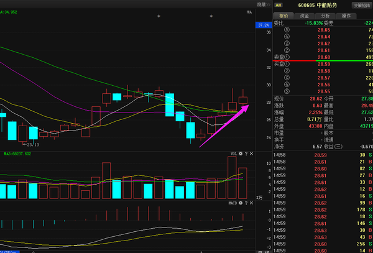
Task: Select the 14:59 trade with volume 82
Action: (323, 169)
